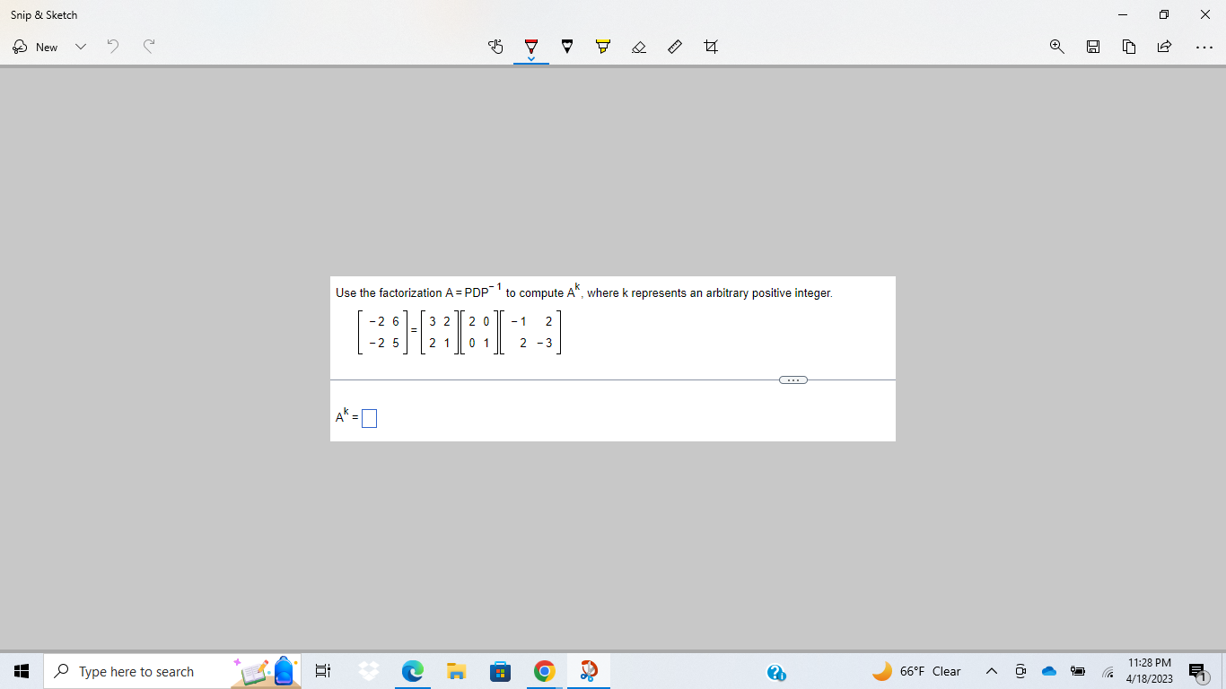The height and width of the screenshot is (689, 1226).
Task: Copy the snip to clipboard
Action: pyautogui.click(x=1128, y=47)
